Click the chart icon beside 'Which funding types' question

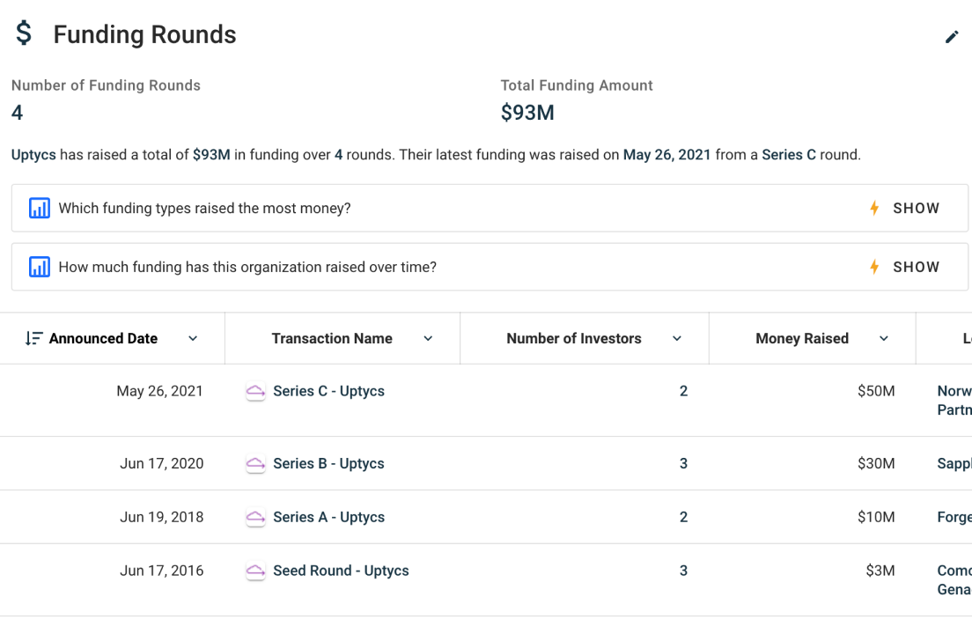pyautogui.click(x=40, y=208)
